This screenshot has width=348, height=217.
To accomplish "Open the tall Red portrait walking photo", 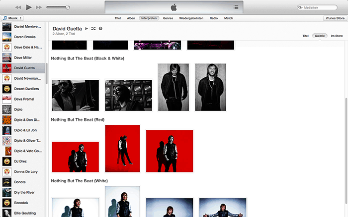I will 122,149.
